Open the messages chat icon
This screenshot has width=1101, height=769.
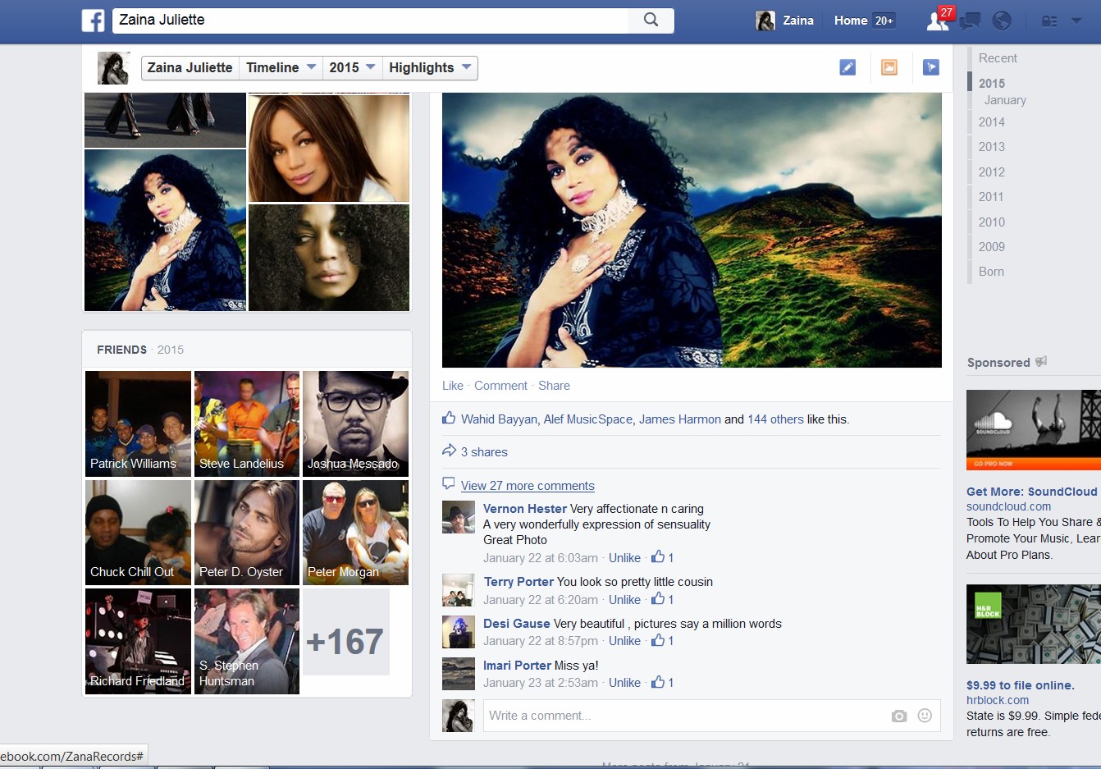click(x=970, y=21)
